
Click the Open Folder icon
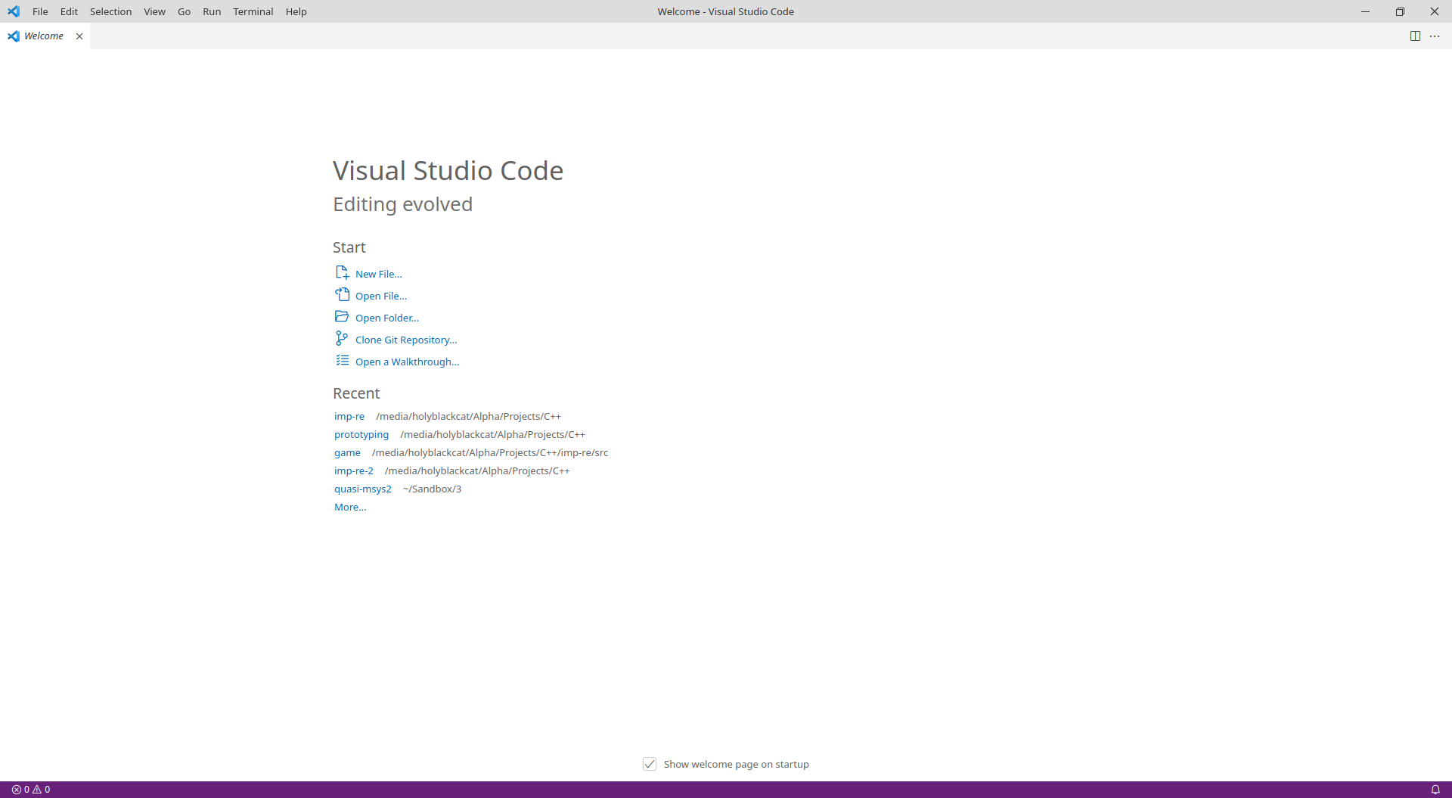click(x=342, y=316)
